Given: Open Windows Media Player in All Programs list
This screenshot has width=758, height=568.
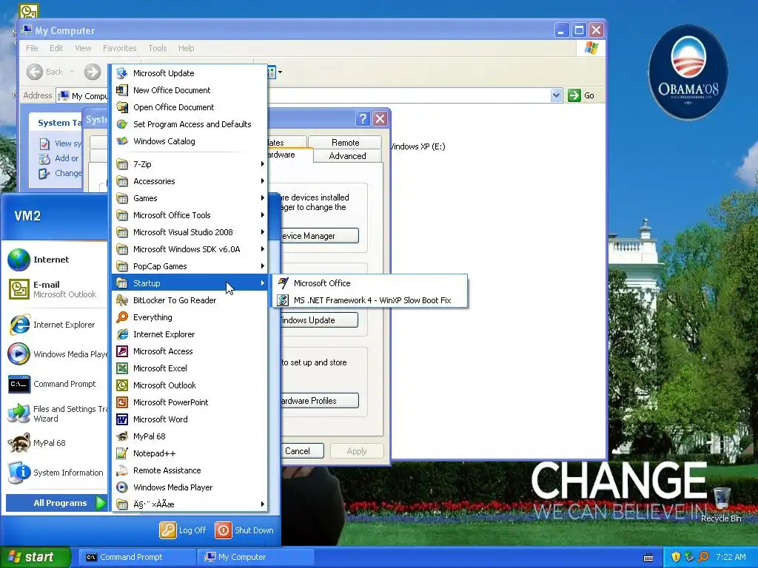Looking at the screenshot, I should pos(189,487).
